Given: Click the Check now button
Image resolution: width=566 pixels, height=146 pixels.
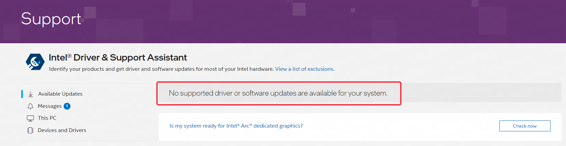Looking at the screenshot, I should tap(525, 126).
